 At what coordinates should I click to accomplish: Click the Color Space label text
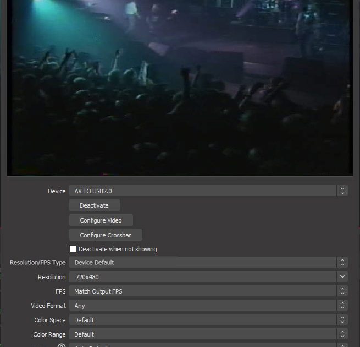point(49,320)
